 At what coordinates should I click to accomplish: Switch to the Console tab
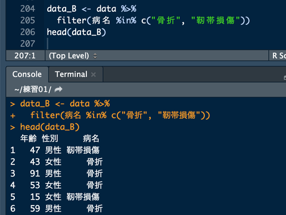pyautogui.click(x=27, y=74)
